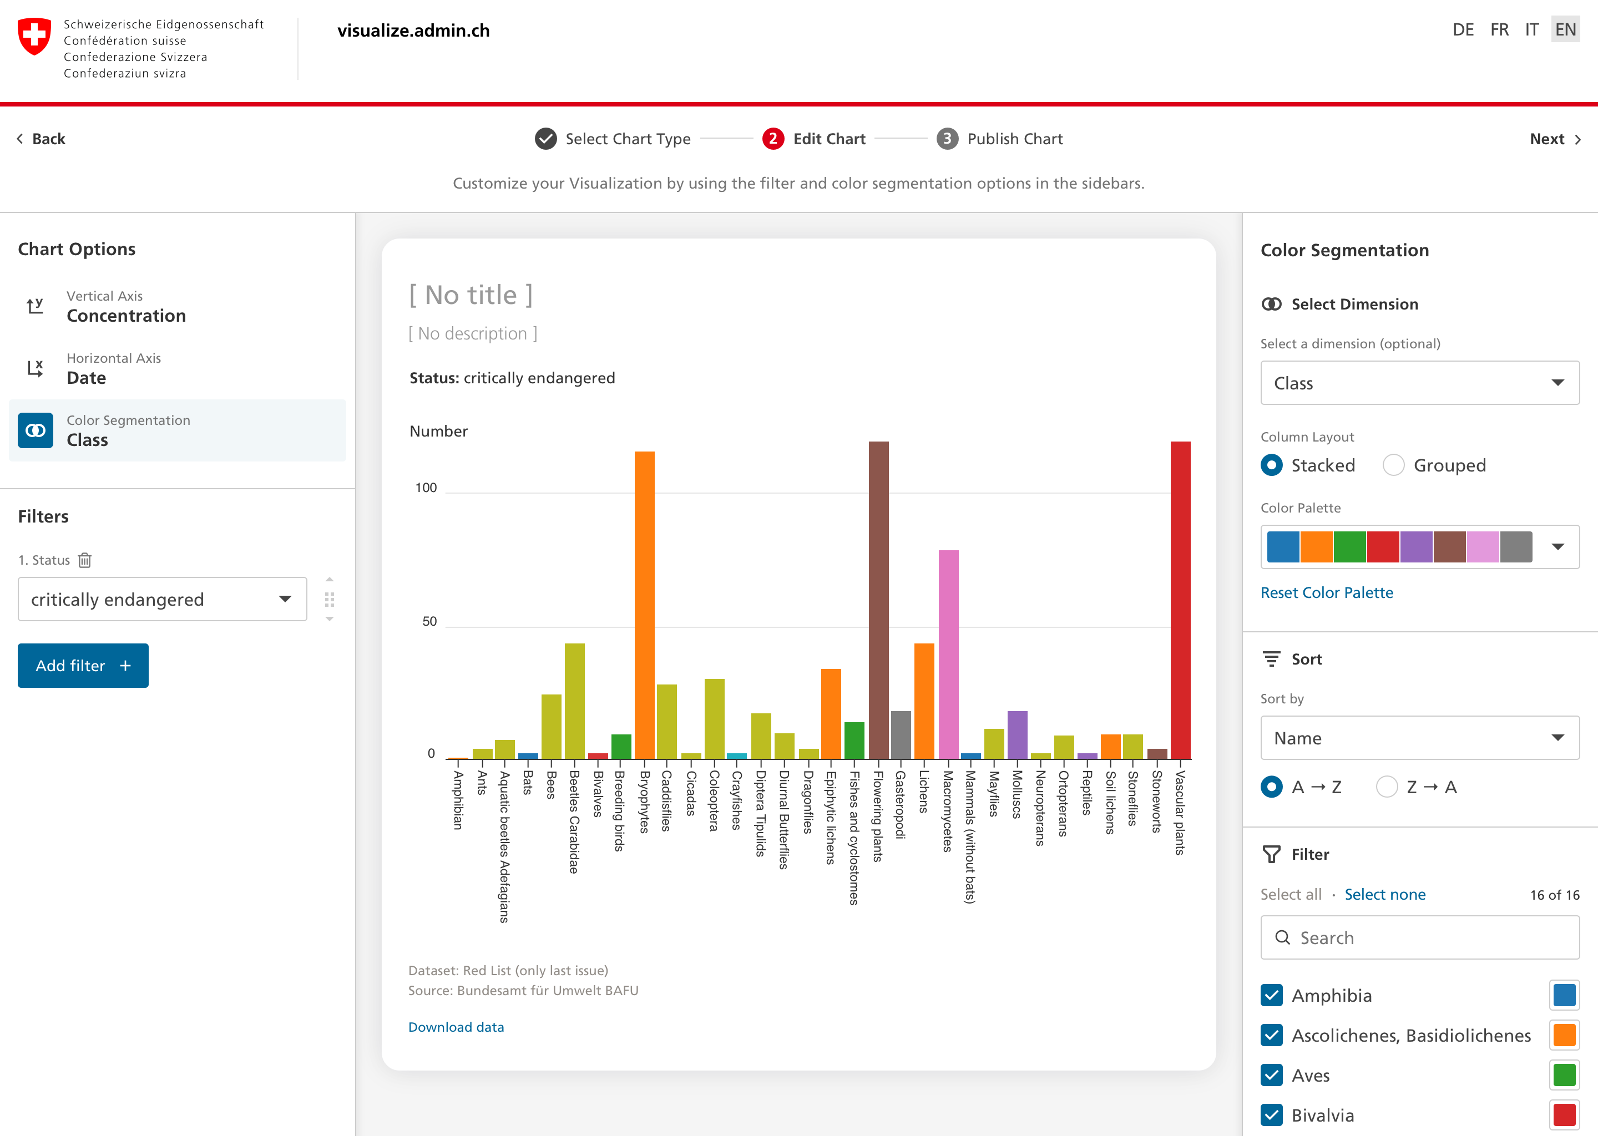Click the Add filter button
The image size is (1598, 1136).
coord(83,665)
